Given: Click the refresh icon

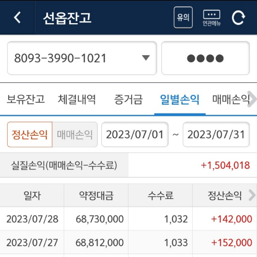Looking at the screenshot, I should [x=238, y=18].
